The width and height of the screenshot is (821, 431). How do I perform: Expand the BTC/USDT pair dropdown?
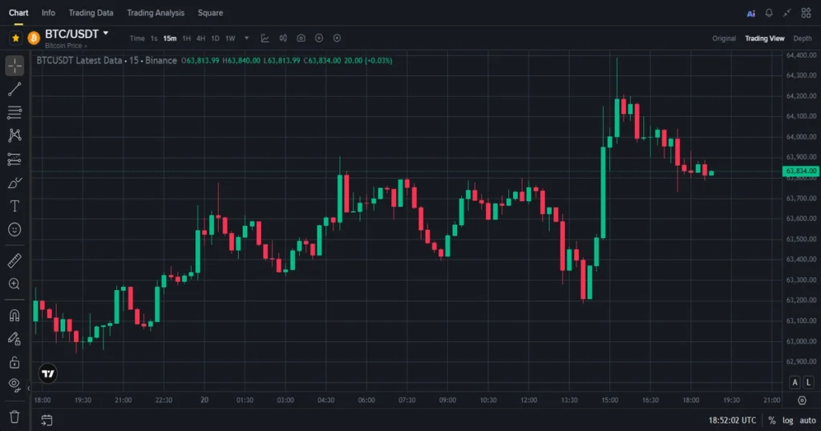point(106,33)
